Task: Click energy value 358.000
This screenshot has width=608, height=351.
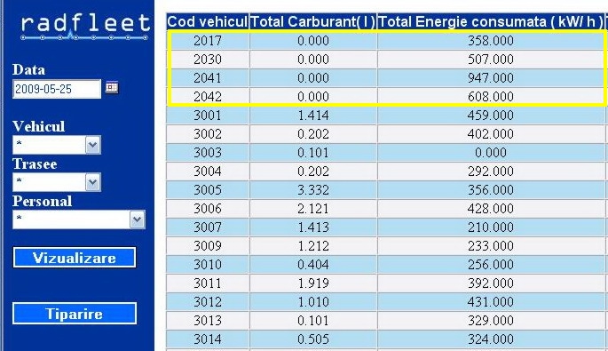Action: tap(491, 40)
